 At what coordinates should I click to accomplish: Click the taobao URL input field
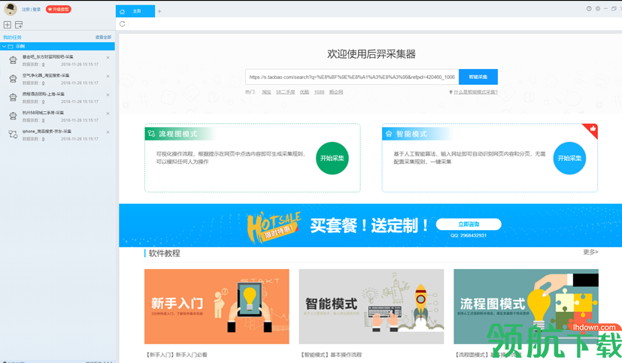click(x=352, y=77)
